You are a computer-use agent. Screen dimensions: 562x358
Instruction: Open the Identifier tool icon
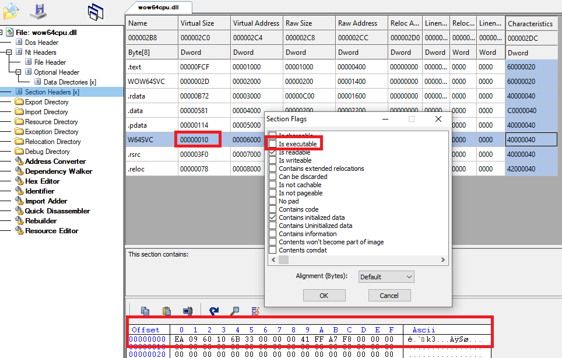coord(19,191)
